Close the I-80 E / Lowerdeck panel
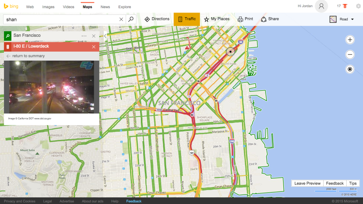Viewport: 363px width, 204px height. click(x=94, y=47)
